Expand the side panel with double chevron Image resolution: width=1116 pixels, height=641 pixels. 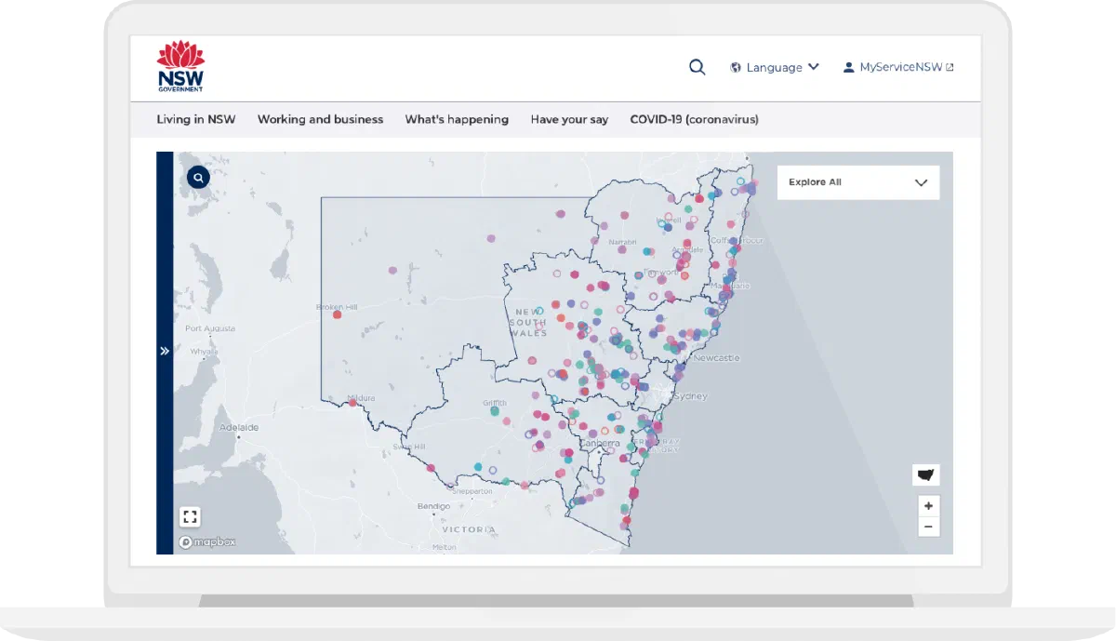click(165, 351)
